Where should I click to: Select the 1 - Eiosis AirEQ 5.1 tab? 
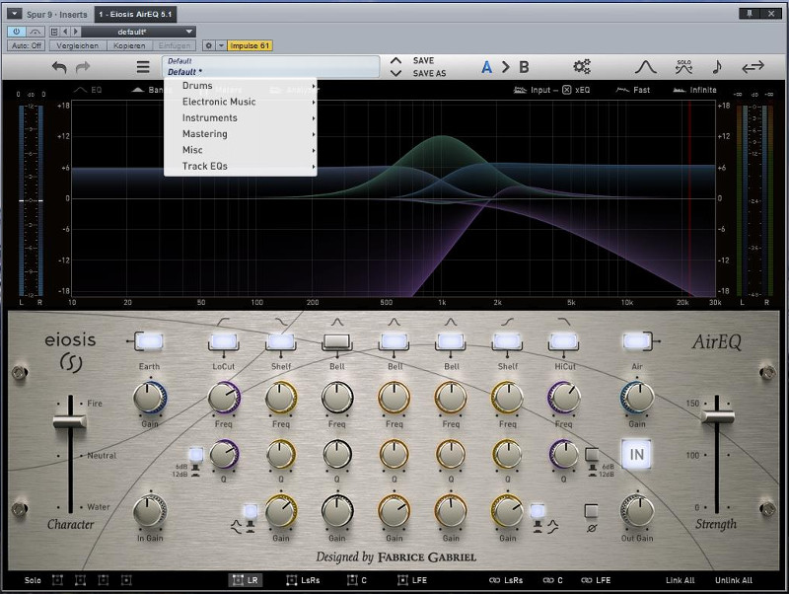pyautogui.click(x=135, y=14)
